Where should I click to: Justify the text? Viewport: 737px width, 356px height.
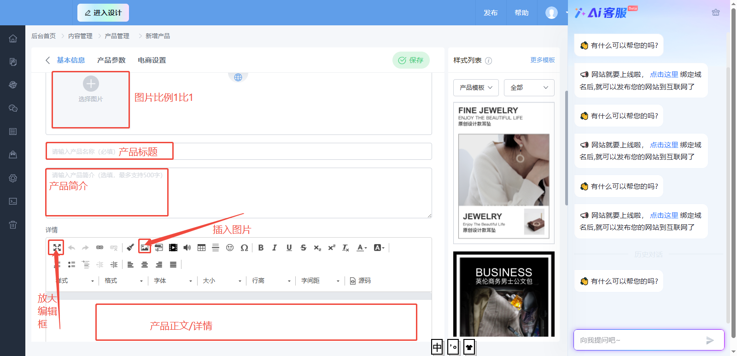[173, 264]
